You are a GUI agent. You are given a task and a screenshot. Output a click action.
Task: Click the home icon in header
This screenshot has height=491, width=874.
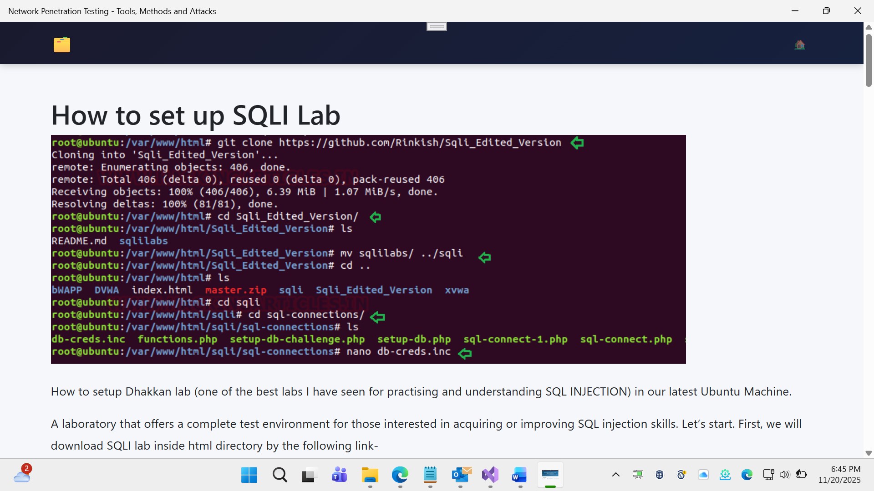pyautogui.click(x=799, y=45)
